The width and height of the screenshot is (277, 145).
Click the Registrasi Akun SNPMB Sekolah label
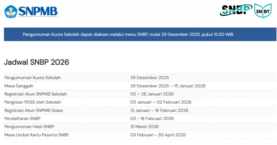pyautogui.click(x=35, y=94)
